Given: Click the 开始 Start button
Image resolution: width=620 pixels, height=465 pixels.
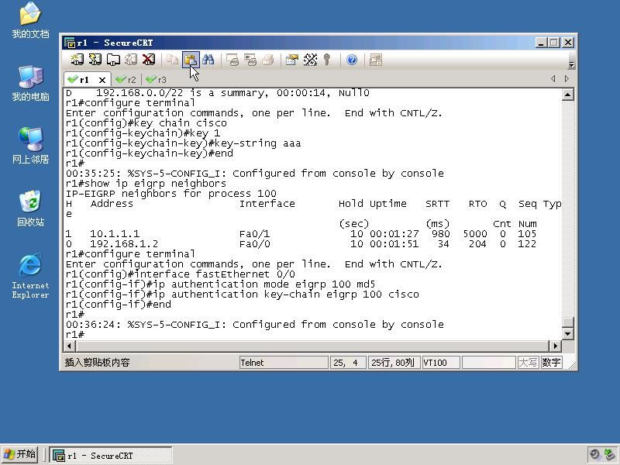Looking at the screenshot, I should [20, 454].
